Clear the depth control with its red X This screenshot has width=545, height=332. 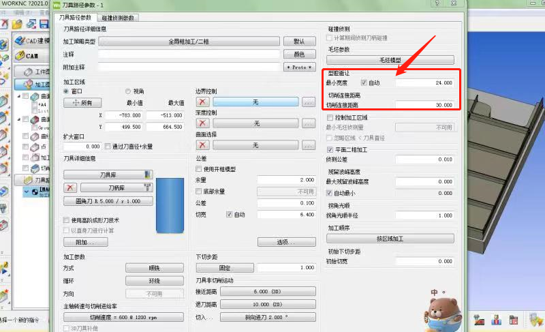click(x=202, y=123)
